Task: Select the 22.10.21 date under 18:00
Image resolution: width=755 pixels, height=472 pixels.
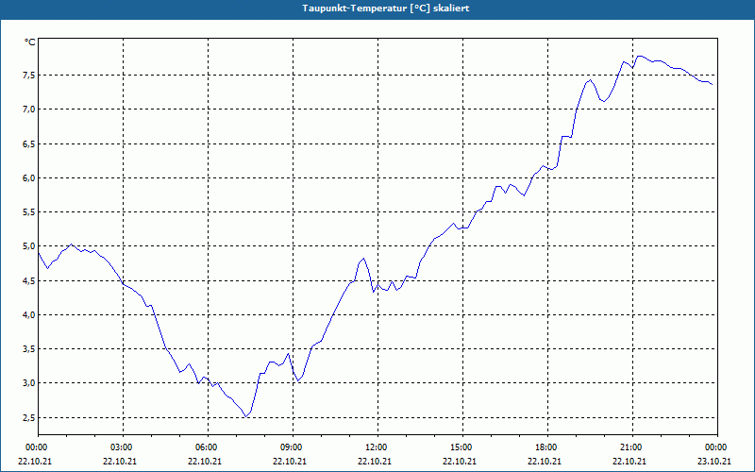Action: (545, 461)
